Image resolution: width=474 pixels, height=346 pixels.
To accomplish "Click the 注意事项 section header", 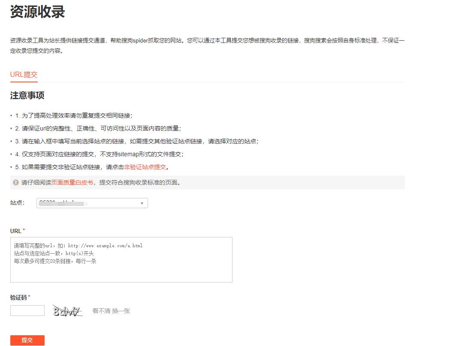I will tap(27, 96).
